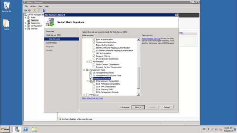Click the EN language indicator in tray
Screen dimensions: 237x133
[204, 129]
